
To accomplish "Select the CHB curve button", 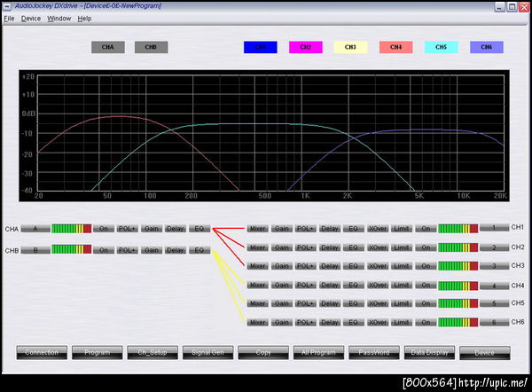I will [151, 47].
